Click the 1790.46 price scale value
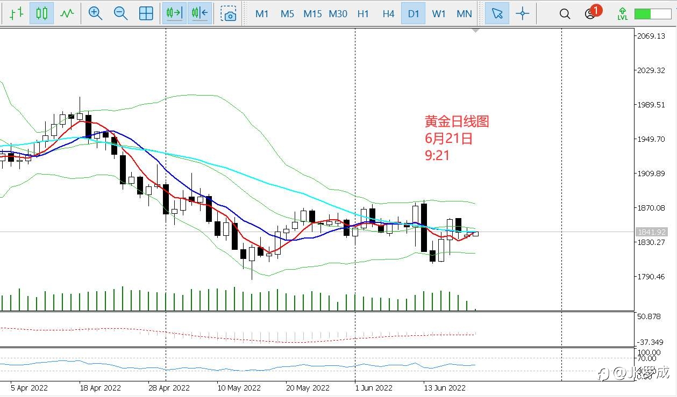Screen dimensions: 677x397 pyautogui.click(x=651, y=277)
